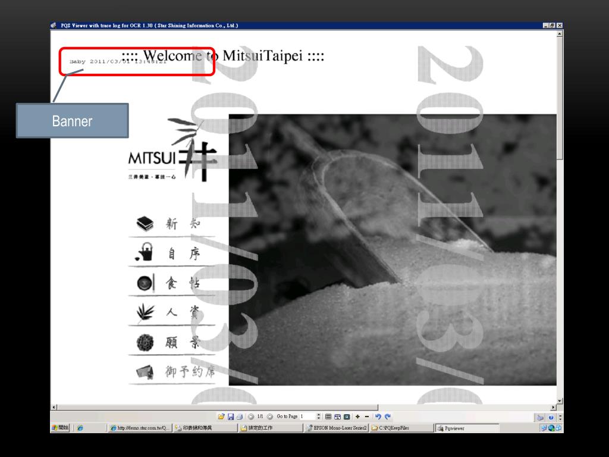Select the Pqviewer taskbar button
Image resolution: width=609 pixels, height=457 pixels.
point(467,428)
